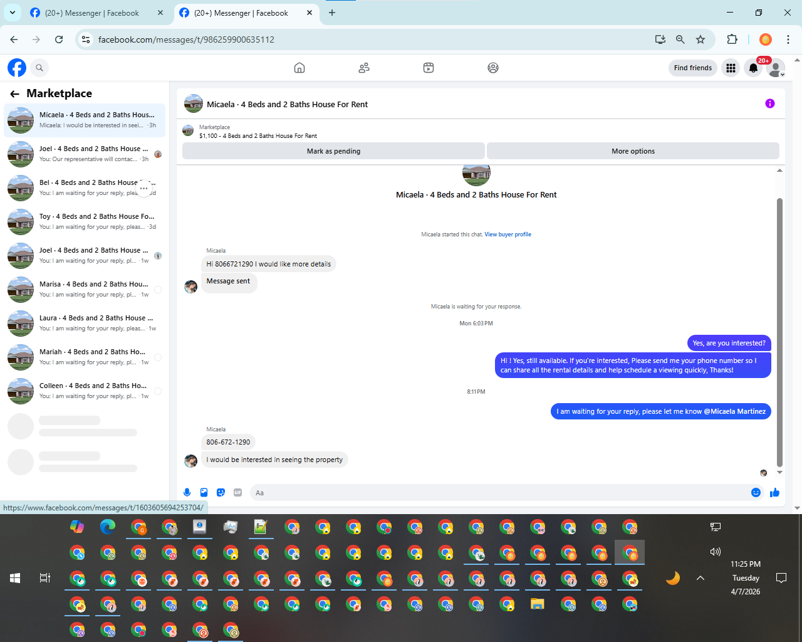Open Facebook account avatar menu
Screen dimensions: 802x642
tap(776, 68)
